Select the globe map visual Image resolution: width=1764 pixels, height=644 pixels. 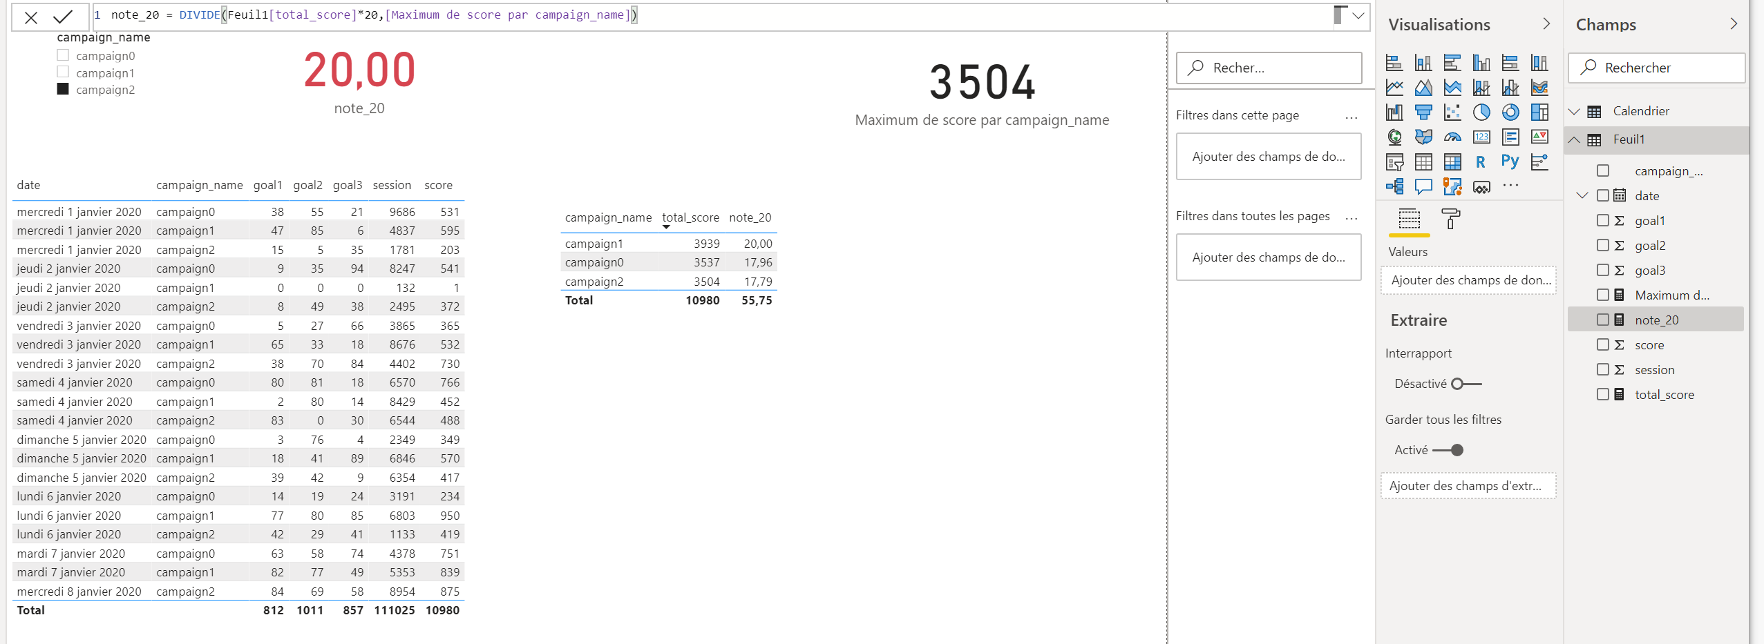1394,137
